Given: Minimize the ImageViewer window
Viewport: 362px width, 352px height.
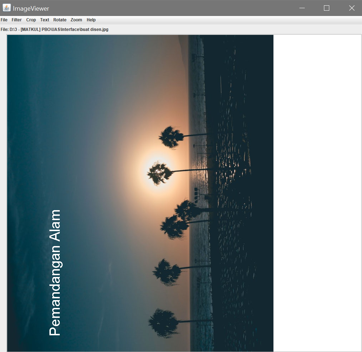Looking at the screenshot, I should tap(302, 8).
